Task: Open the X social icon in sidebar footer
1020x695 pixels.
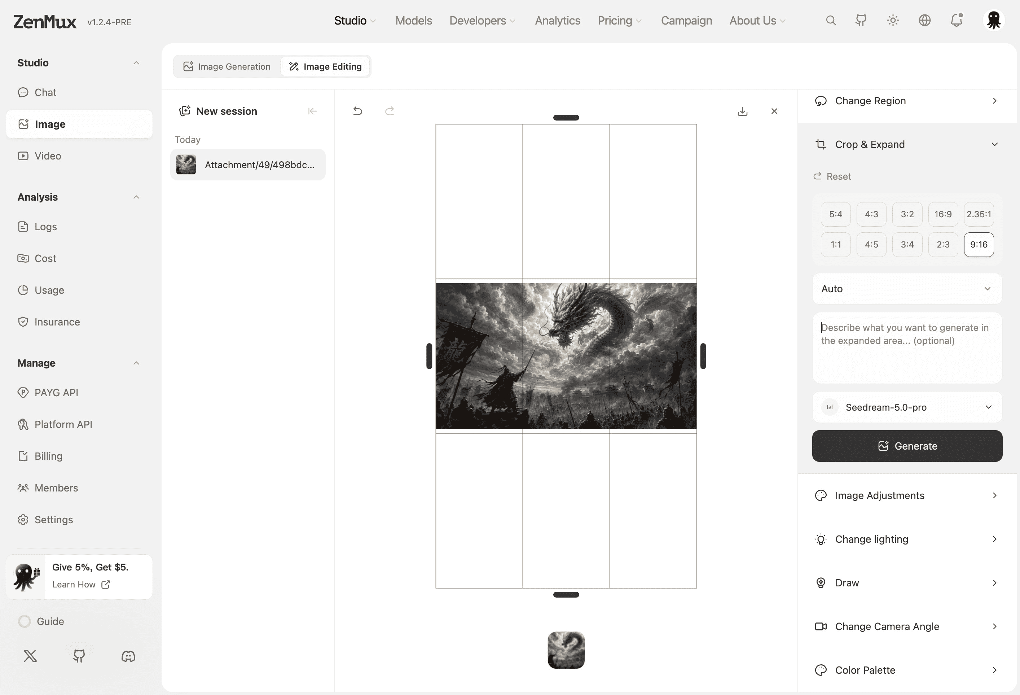Action: (30, 656)
